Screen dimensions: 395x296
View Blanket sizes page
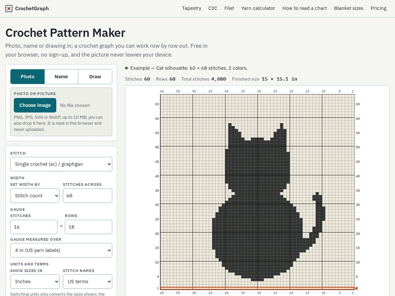click(x=349, y=8)
